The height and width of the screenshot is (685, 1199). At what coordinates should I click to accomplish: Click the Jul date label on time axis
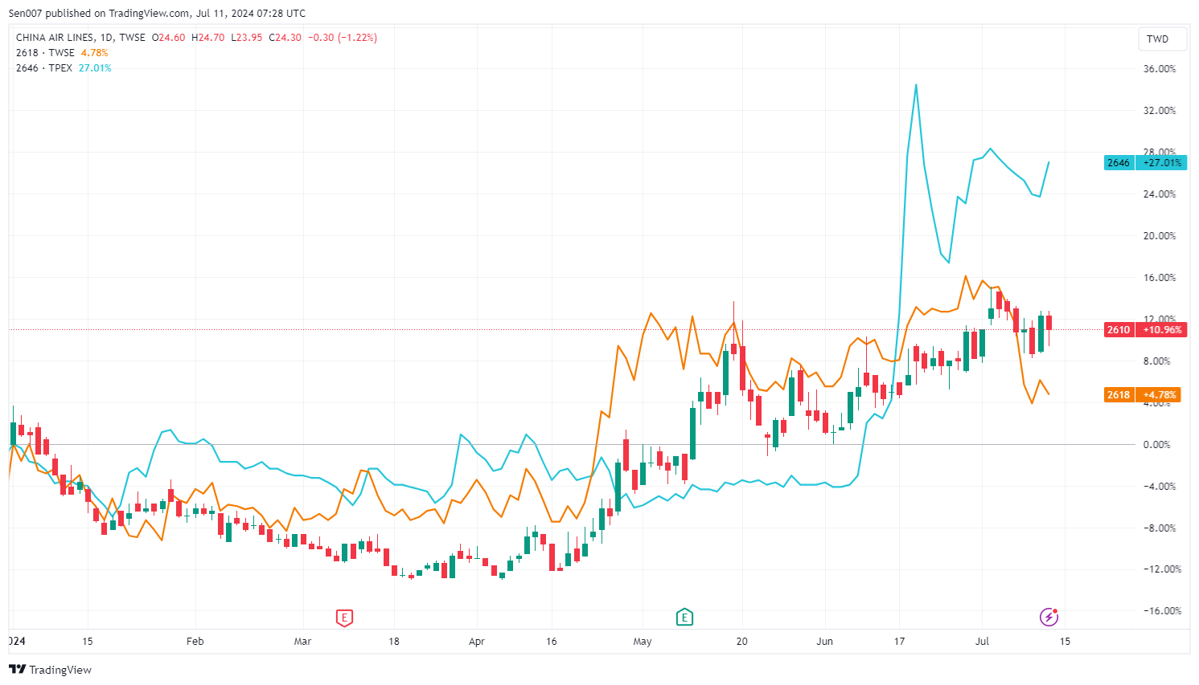pyautogui.click(x=982, y=642)
